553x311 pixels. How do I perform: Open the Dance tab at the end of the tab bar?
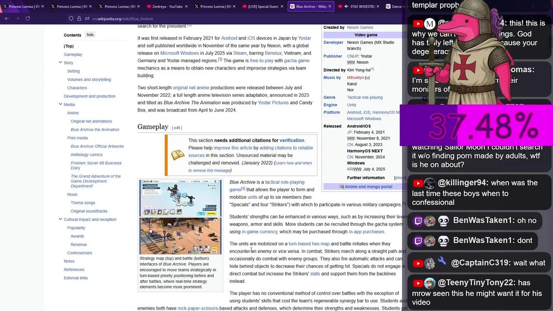click(x=394, y=6)
